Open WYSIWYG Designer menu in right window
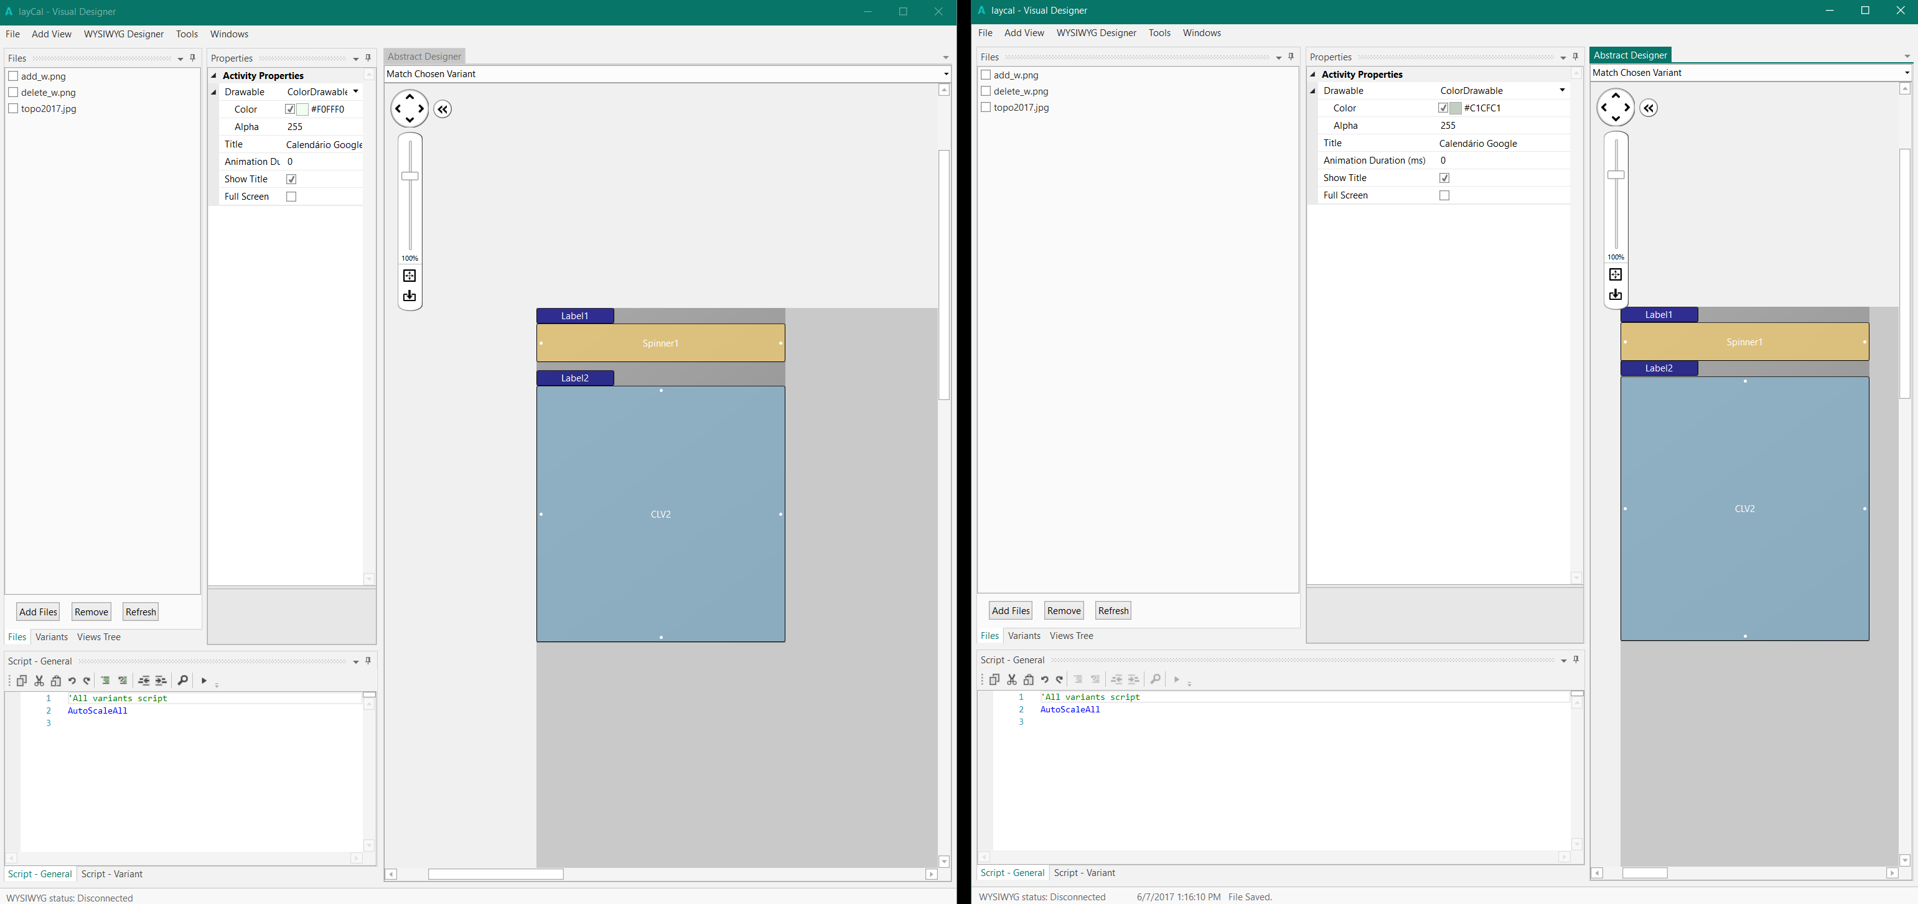The image size is (1918, 904). (x=1096, y=33)
